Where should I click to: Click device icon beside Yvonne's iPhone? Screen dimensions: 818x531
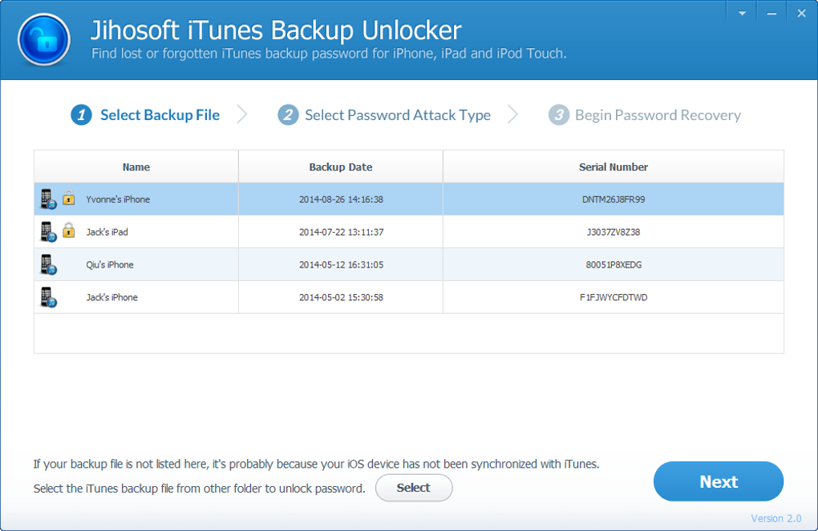tap(48, 199)
